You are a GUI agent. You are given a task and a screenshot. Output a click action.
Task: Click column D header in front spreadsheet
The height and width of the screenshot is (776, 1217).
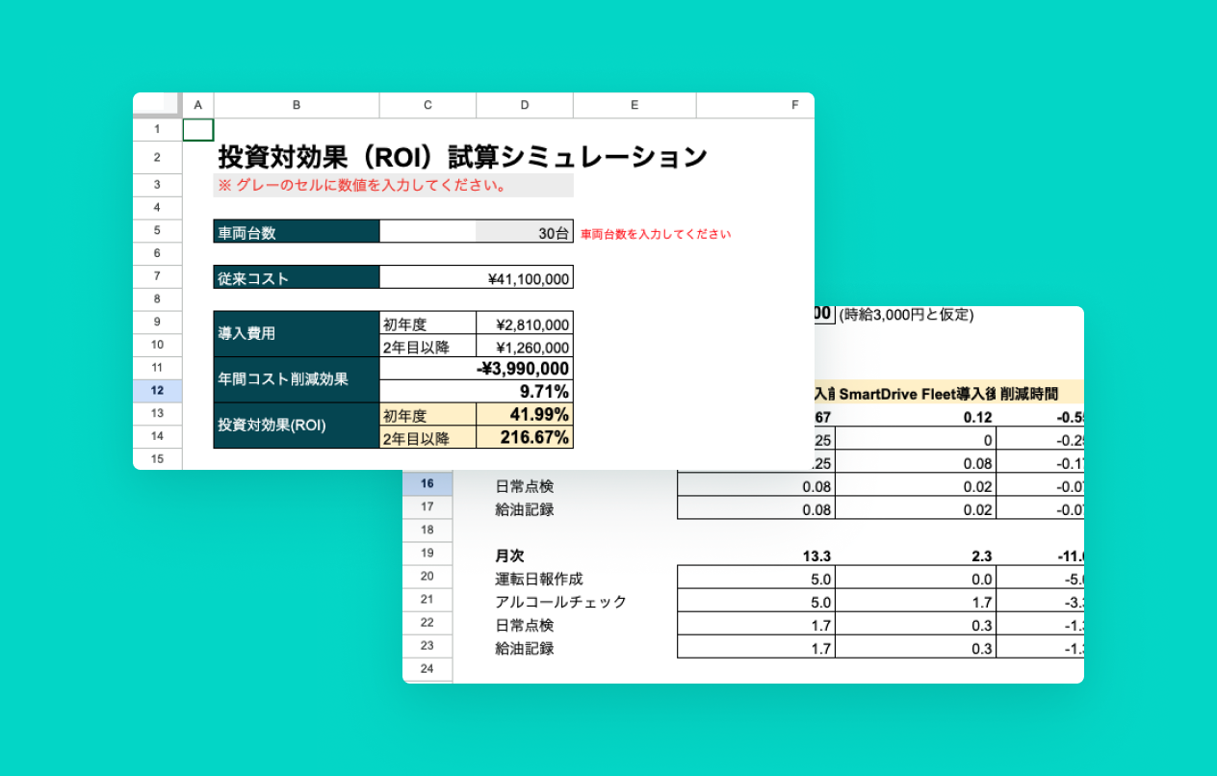pos(525,105)
